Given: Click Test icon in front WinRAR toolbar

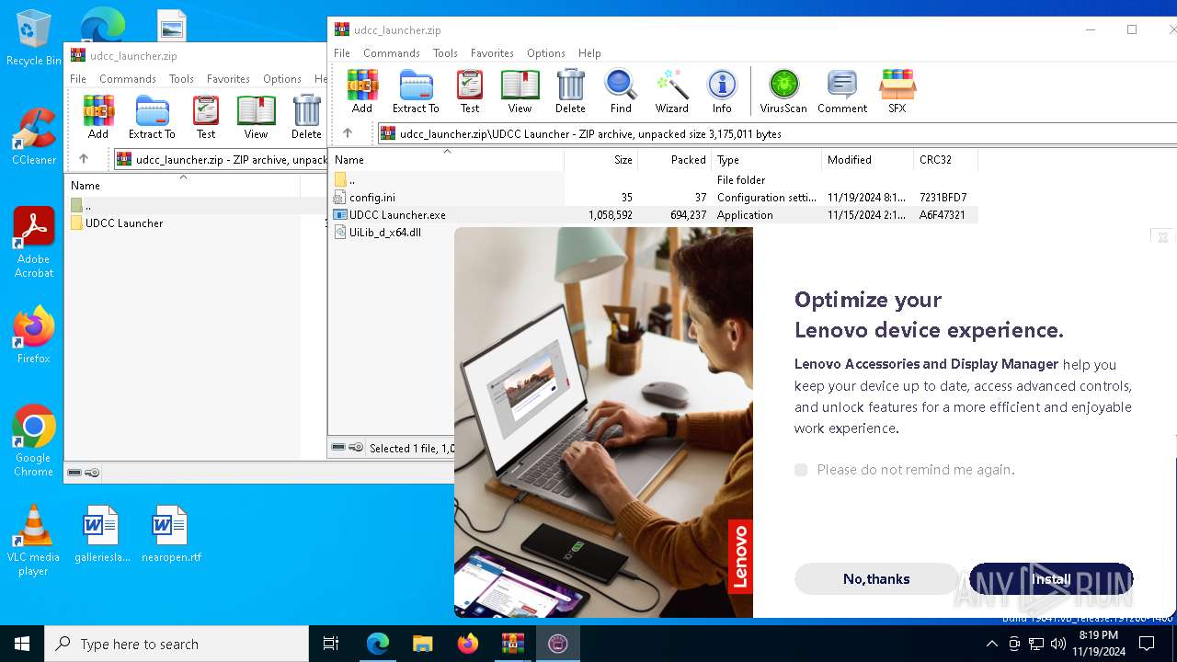Looking at the screenshot, I should [470, 91].
